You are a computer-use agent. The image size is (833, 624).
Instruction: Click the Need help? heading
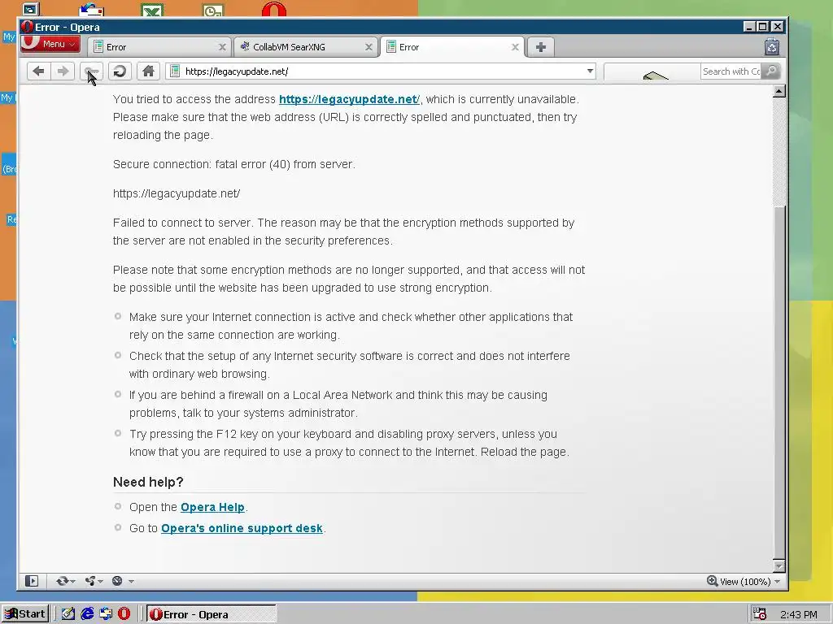(148, 482)
